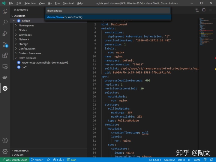Expand the Namespaces node

coord(16,25)
